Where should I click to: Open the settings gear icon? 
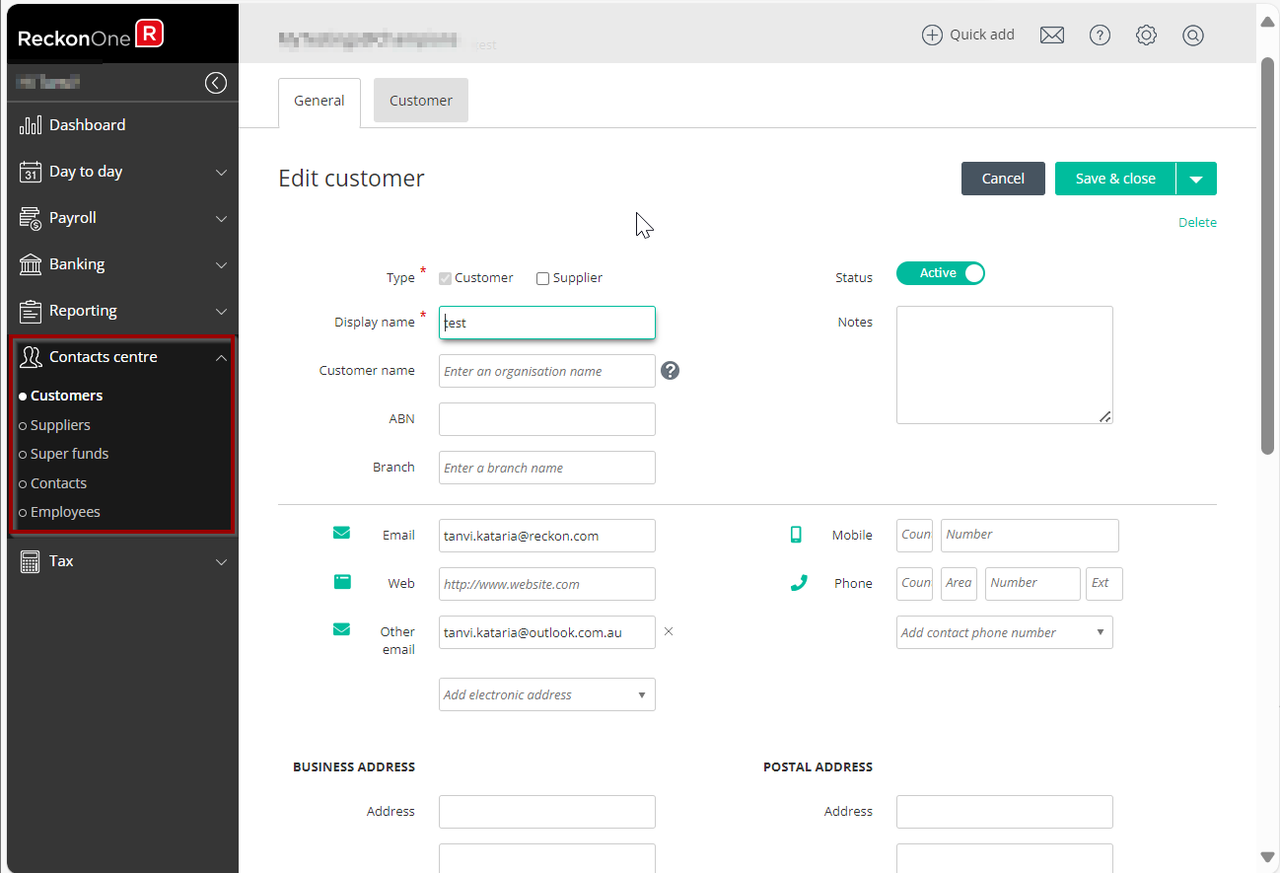(x=1146, y=36)
